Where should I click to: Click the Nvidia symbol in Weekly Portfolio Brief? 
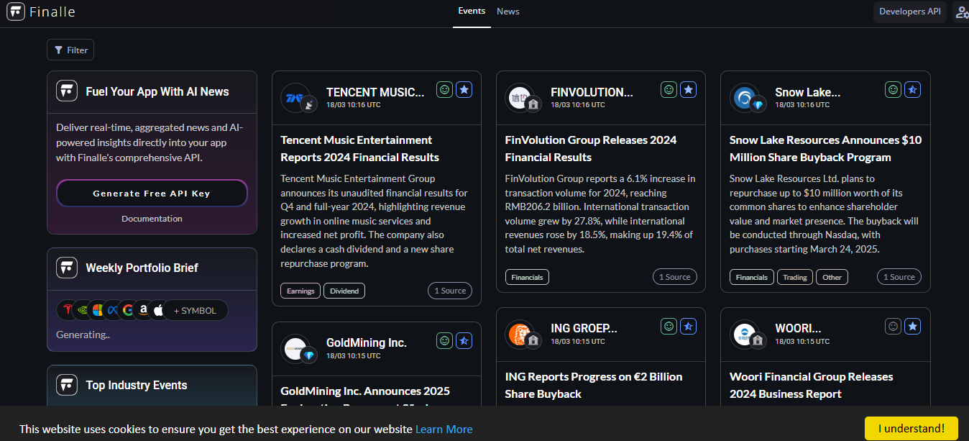83,310
